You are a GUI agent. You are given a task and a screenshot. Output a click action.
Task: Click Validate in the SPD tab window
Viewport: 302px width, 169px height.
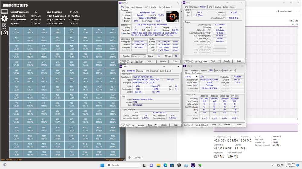point(227,124)
